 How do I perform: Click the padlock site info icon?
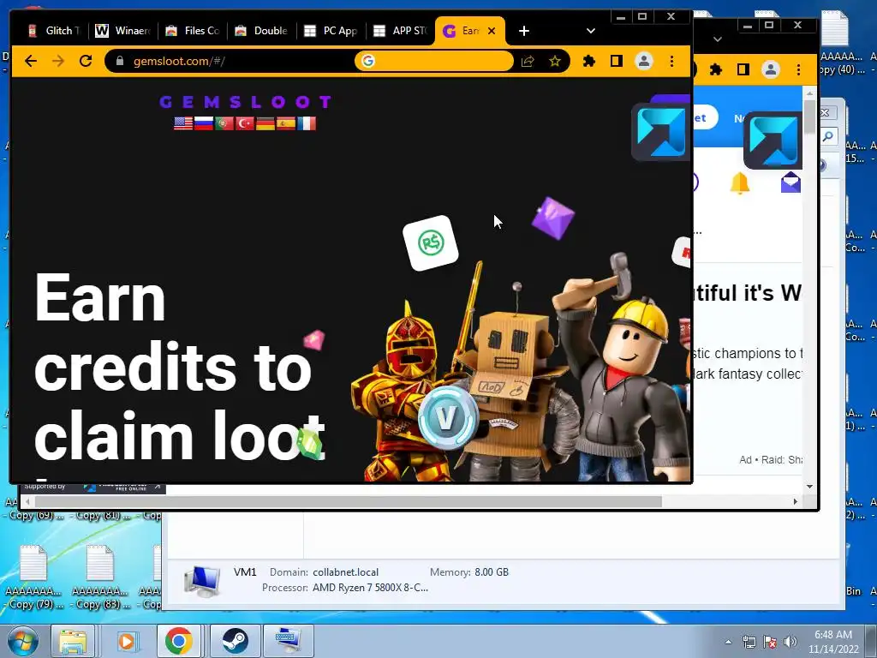(120, 61)
